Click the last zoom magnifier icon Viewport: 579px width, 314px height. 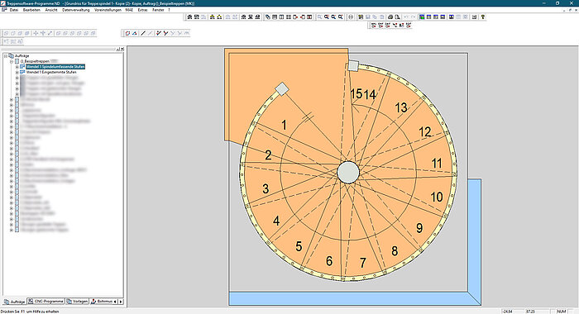pyautogui.click(x=341, y=17)
